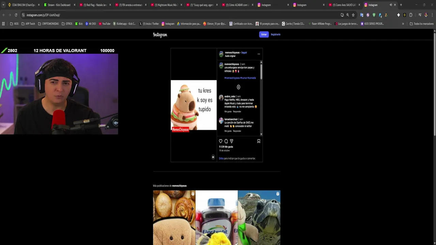Open Inicio / Twitter bookmark
The width and height of the screenshot is (436, 245).
(149, 24)
